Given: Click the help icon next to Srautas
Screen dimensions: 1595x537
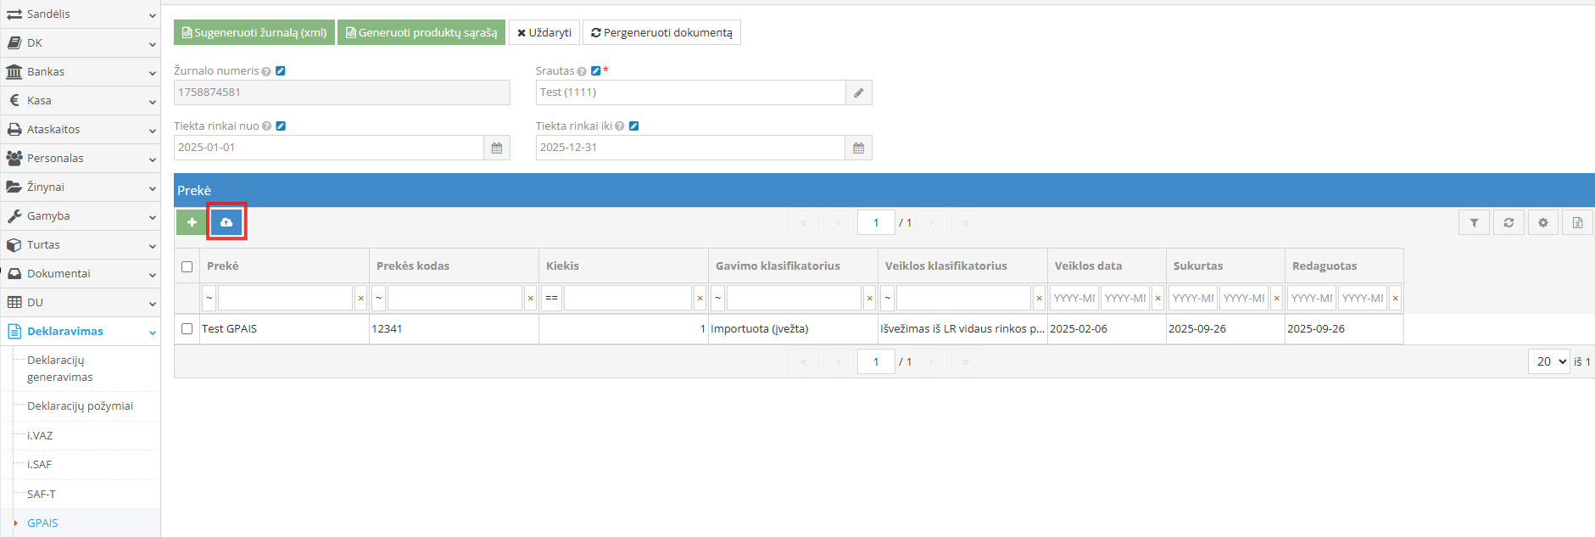Looking at the screenshot, I should click(582, 71).
